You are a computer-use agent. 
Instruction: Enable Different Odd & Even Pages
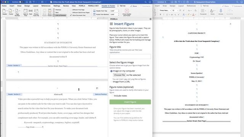tap(71, 13)
